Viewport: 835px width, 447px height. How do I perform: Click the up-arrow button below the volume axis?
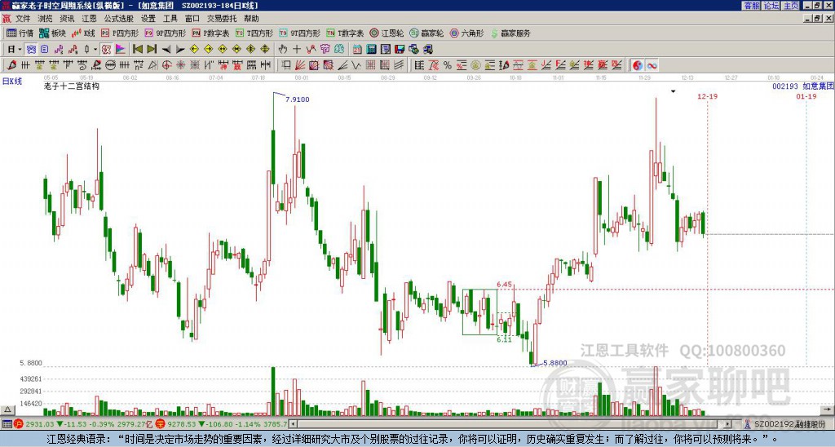(7, 410)
